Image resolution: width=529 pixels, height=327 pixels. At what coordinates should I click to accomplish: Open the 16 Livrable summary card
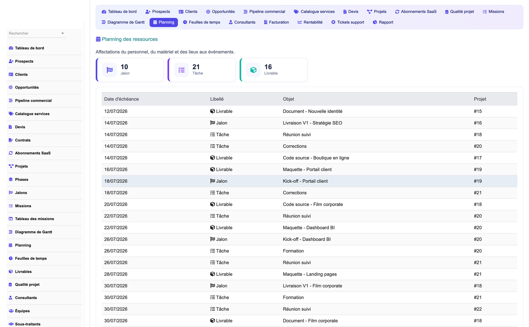click(274, 70)
